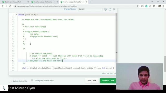Switch to the middle Insert a node tab
The width and height of the screenshot is (166, 93).
(x=44, y=2)
